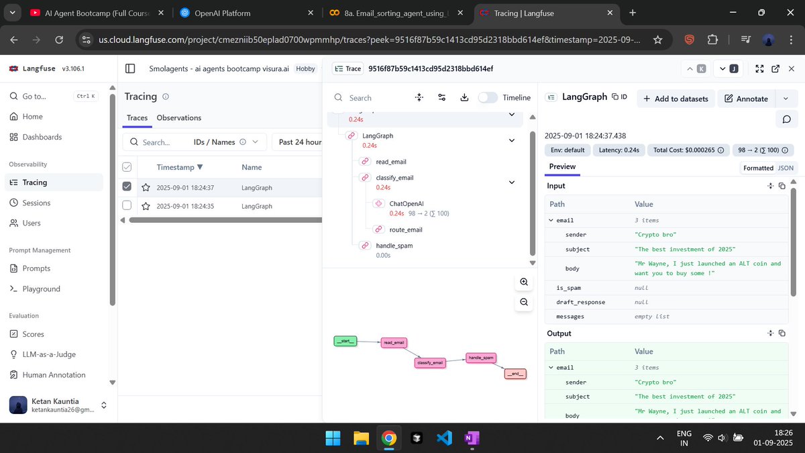Focus the trace tree Search field
The image size is (805, 453).
[x=372, y=98]
